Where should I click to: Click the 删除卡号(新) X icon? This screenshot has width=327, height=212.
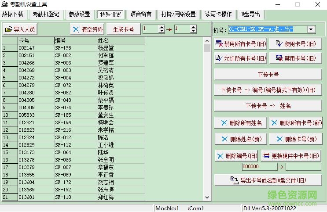pyautogui.click(x=279, y=139)
